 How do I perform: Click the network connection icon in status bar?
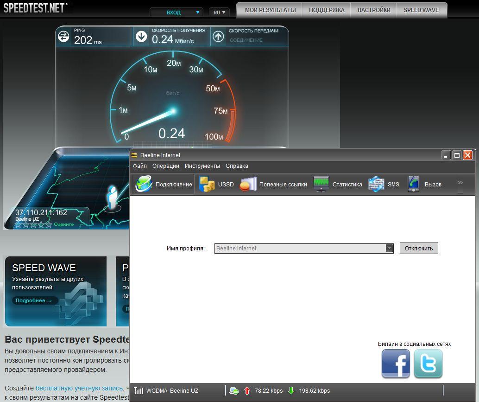pos(233,391)
